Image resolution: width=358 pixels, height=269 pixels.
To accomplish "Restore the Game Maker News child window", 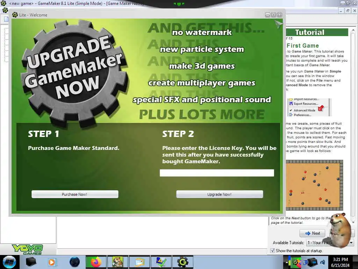I will pos(348,11).
